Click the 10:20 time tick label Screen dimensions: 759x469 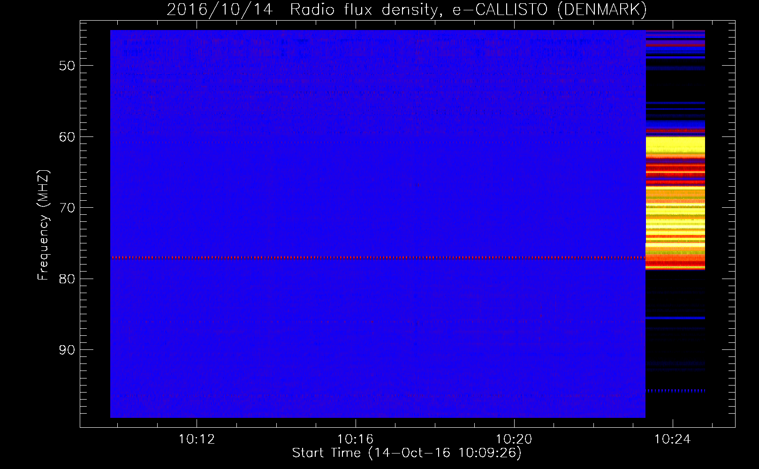click(x=514, y=439)
